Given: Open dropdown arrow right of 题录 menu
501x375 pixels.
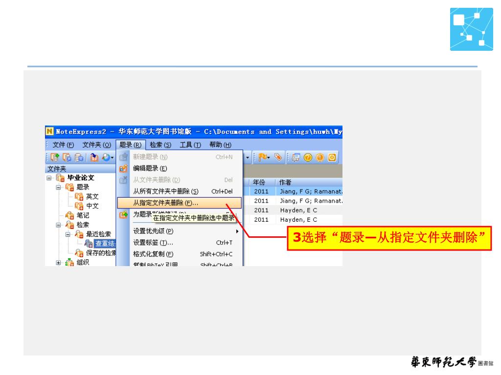Looking at the screenshot, I should (247, 158).
